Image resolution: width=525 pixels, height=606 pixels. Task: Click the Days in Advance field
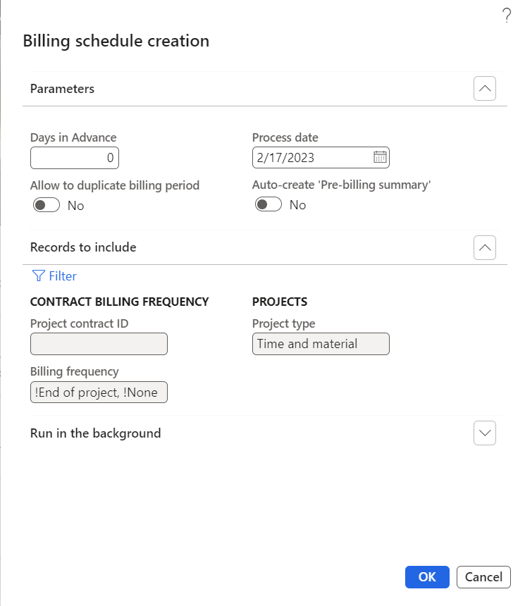75,158
